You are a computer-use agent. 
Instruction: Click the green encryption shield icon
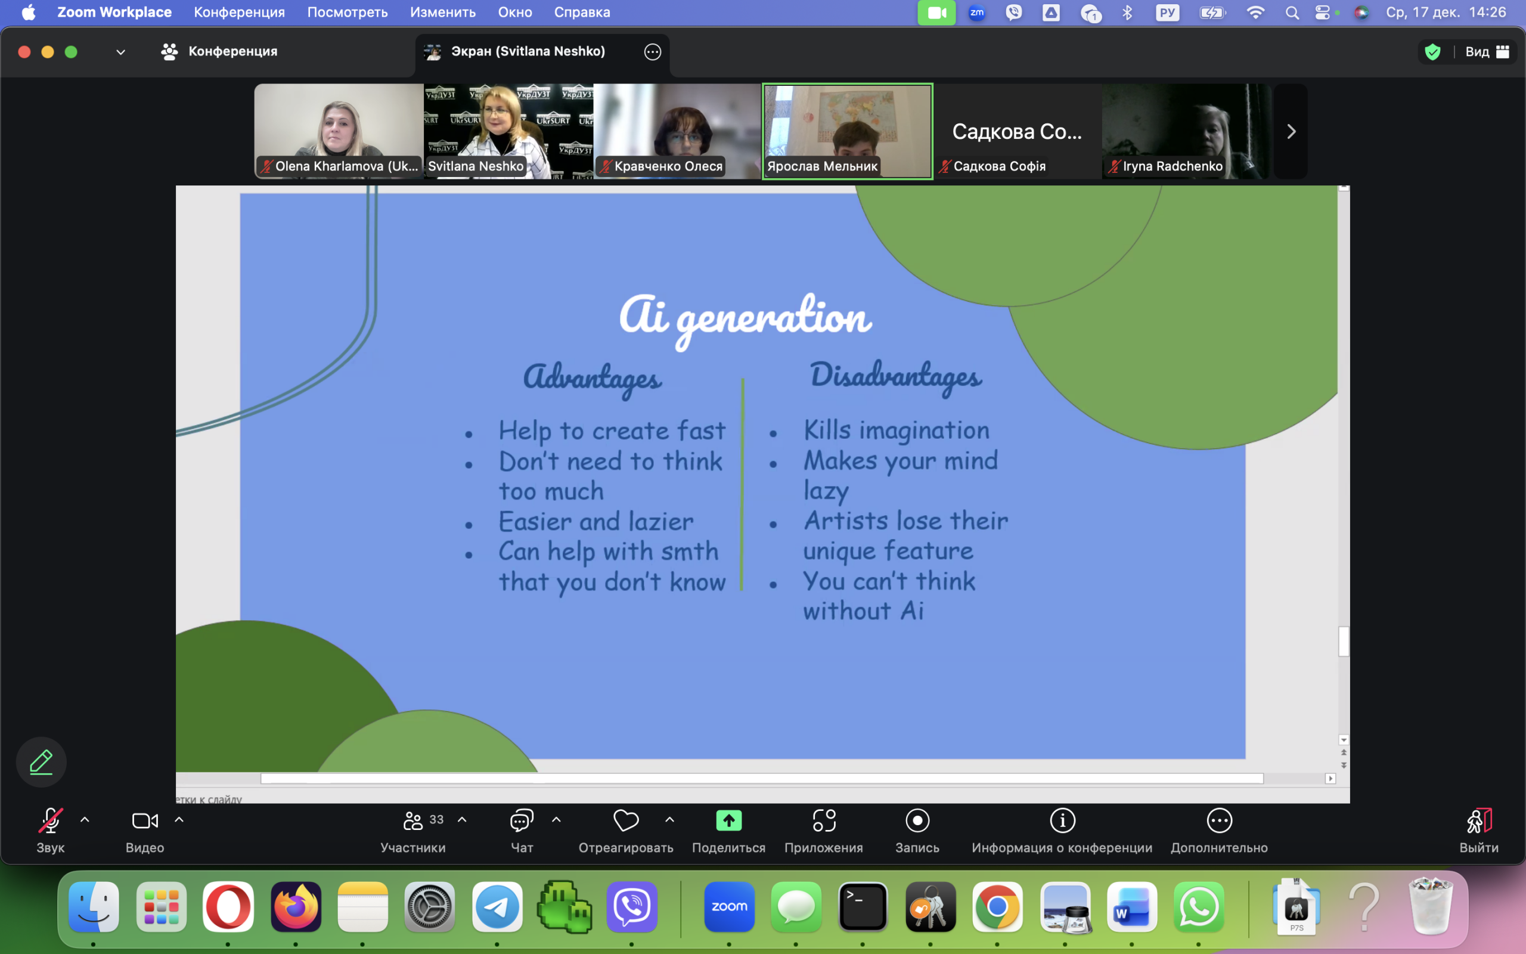pyautogui.click(x=1432, y=52)
